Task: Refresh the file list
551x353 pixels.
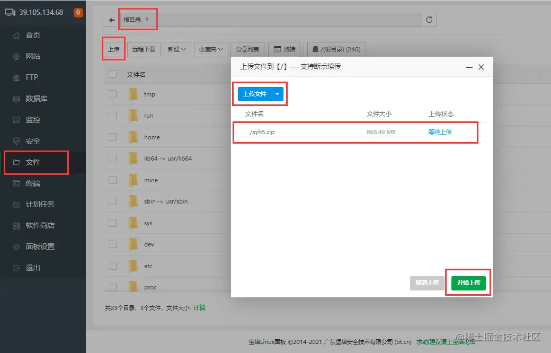Action: pos(428,20)
